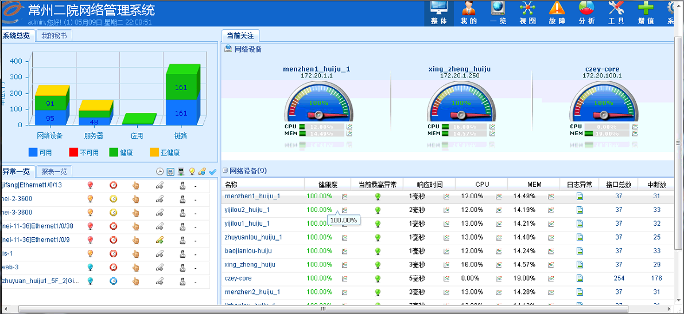Click the lightbulb filter icon in the anomaly toolbar
Image resolution: width=684 pixels, height=314 pixels.
[192, 171]
